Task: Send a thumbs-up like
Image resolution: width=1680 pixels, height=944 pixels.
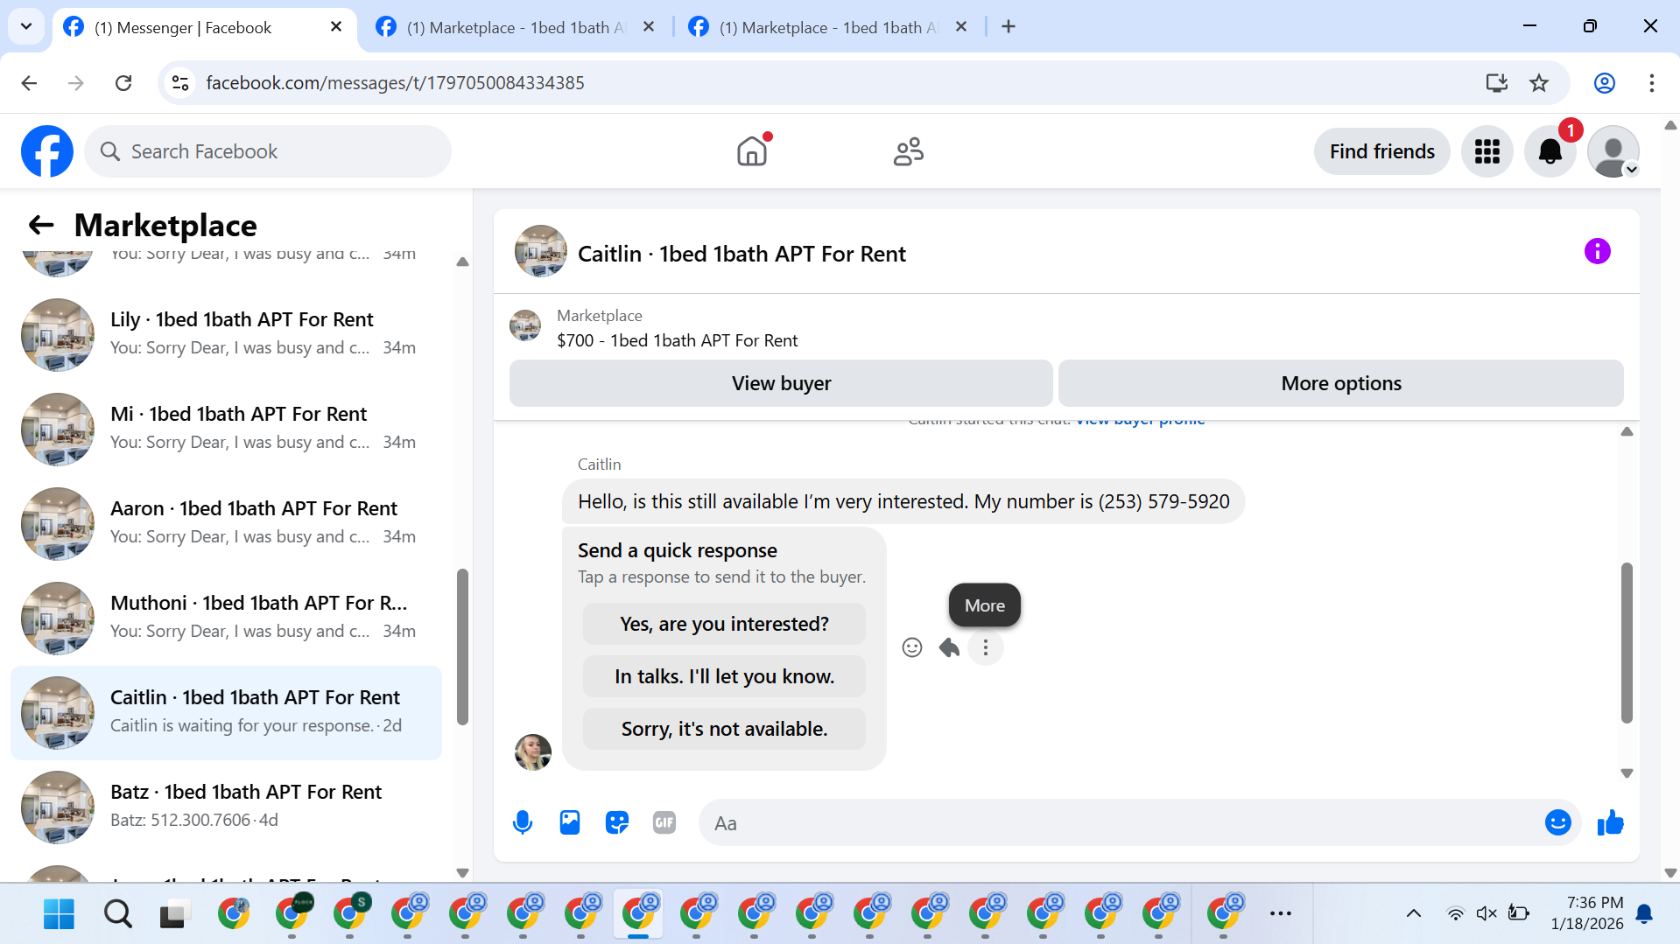Action: click(1610, 822)
